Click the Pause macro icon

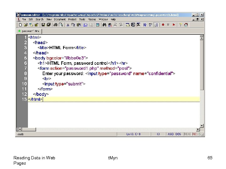(x=168, y=25)
